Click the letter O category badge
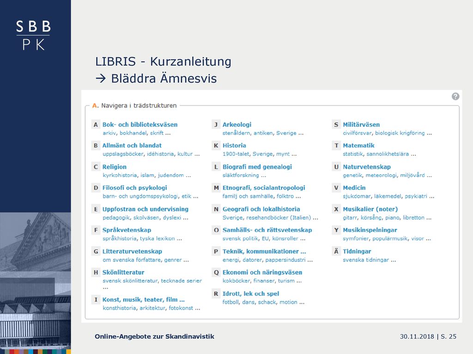 216,230
